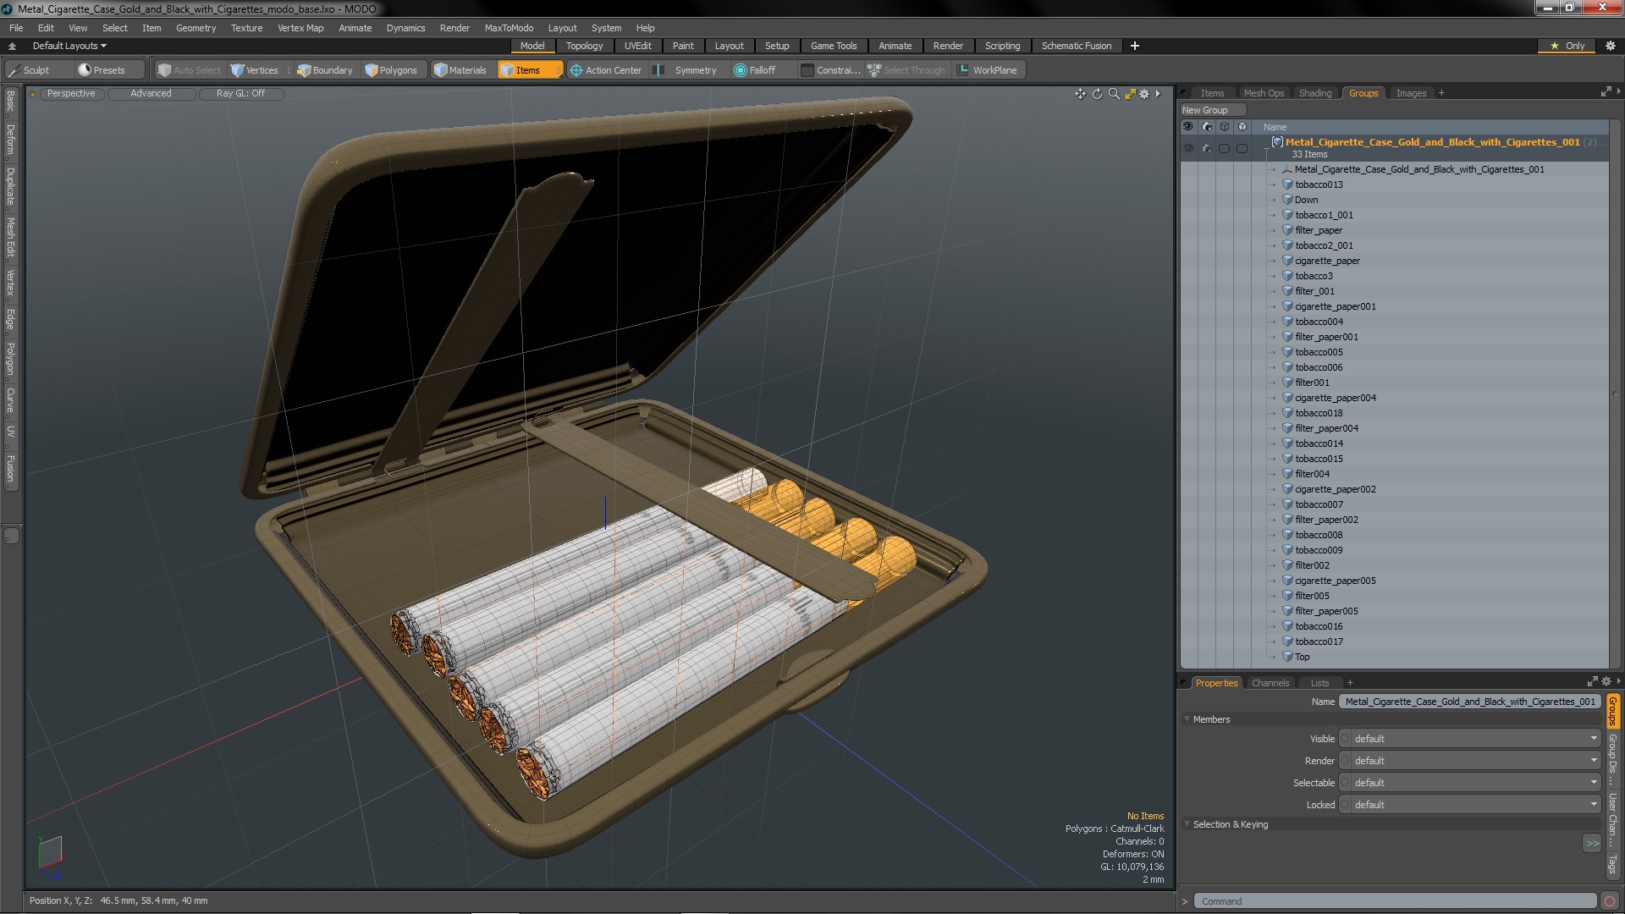The height and width of the screenshot is (914, 1625).
Task: Switch to Materials selection mode
Action: point(460,70)
